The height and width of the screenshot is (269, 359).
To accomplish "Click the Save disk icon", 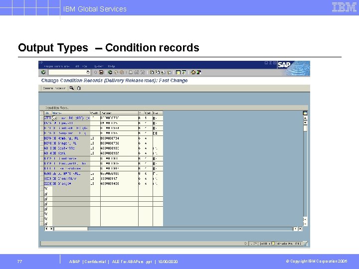I will click(101, 72).
